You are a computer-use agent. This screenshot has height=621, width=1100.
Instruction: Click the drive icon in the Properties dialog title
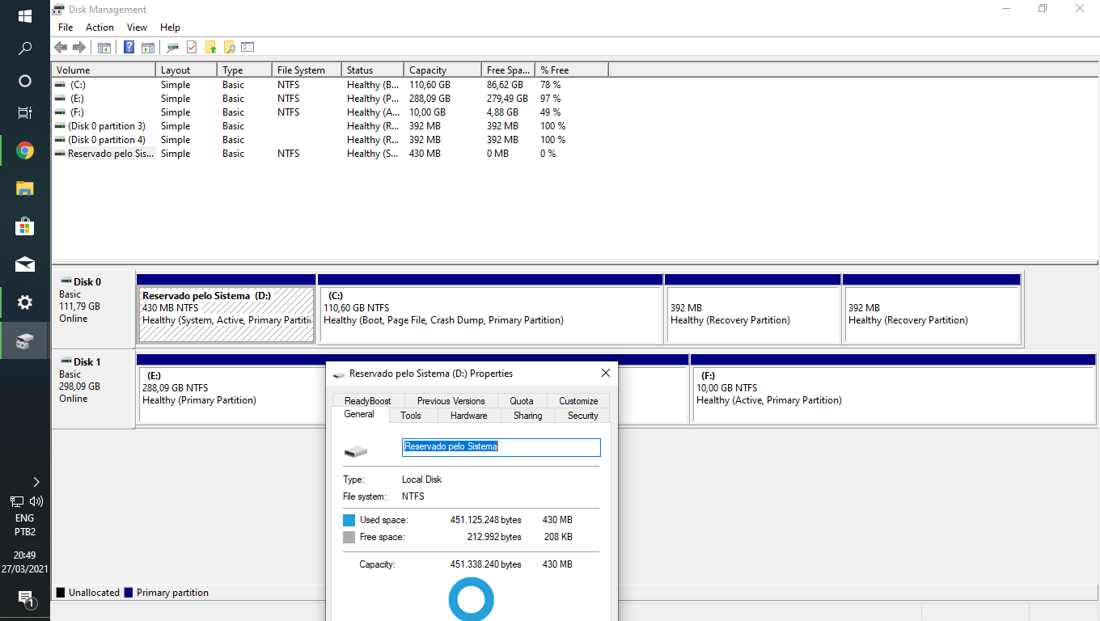coord(339,374)
